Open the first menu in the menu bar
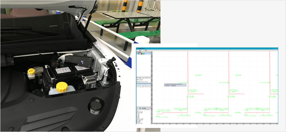 tap(140, 51)
